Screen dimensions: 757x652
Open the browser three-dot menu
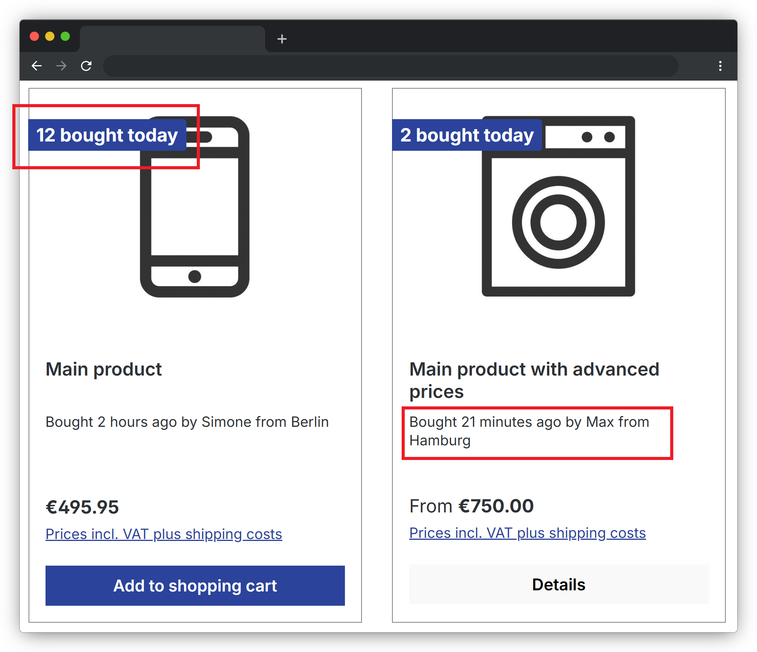[x=720, y=66]
